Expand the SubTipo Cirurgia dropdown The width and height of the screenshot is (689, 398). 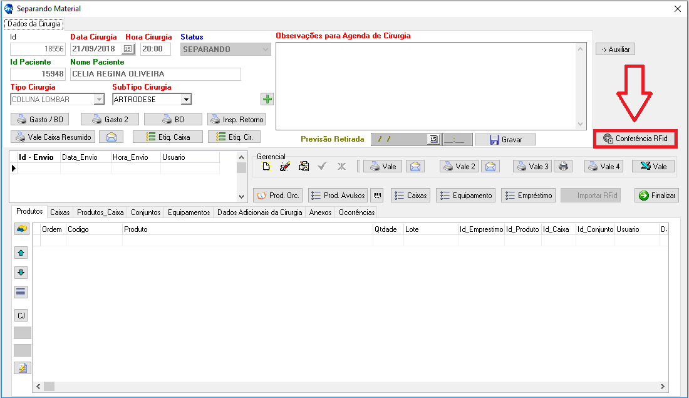[185, 99]
